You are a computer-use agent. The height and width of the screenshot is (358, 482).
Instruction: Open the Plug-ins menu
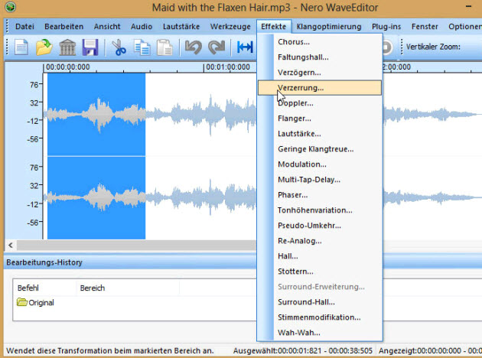tap(386, 27)
